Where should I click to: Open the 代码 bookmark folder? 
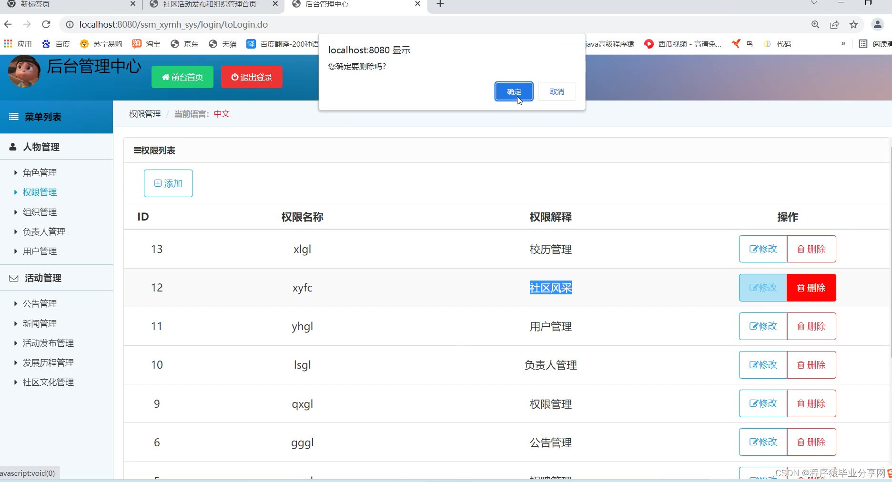(777, 44)
